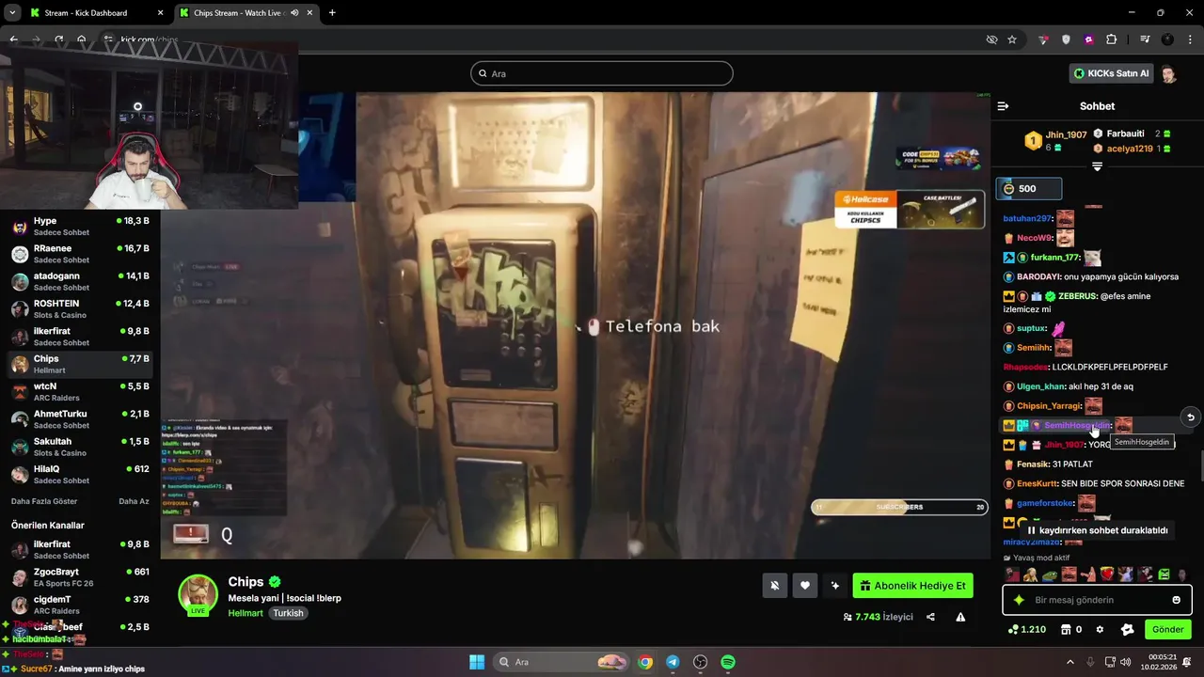Image resolution: width=1204 pixels, height=677 pixels.
Task: Open Jhin_1907 top gifter profile
Action: pyautogui.click(x=1056, y=141)
